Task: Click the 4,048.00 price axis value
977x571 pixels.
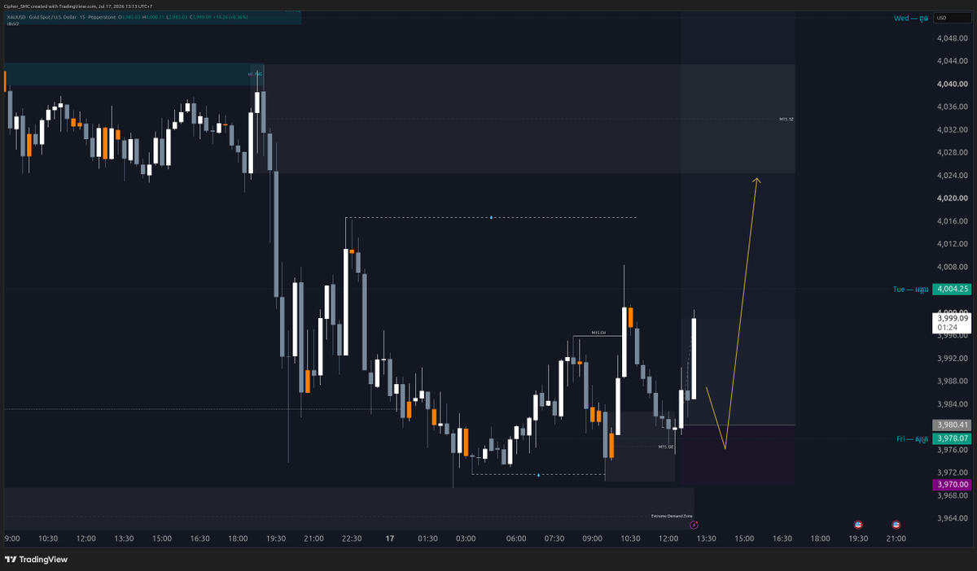Action: coord(952,38)
